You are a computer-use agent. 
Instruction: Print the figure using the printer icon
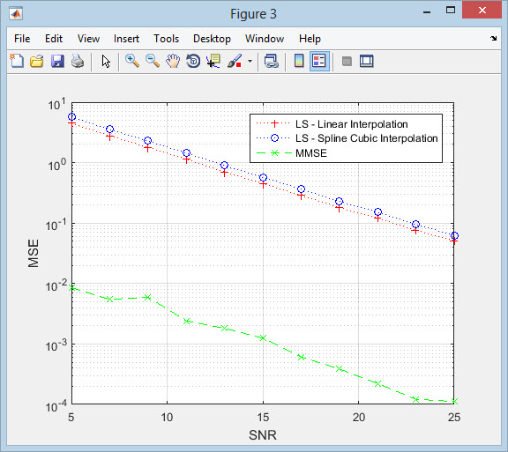click(78, 61)
